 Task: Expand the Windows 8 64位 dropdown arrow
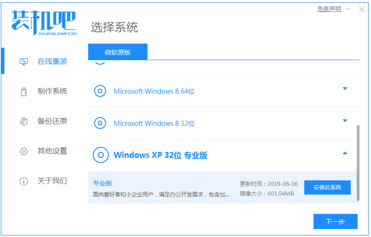345,89
